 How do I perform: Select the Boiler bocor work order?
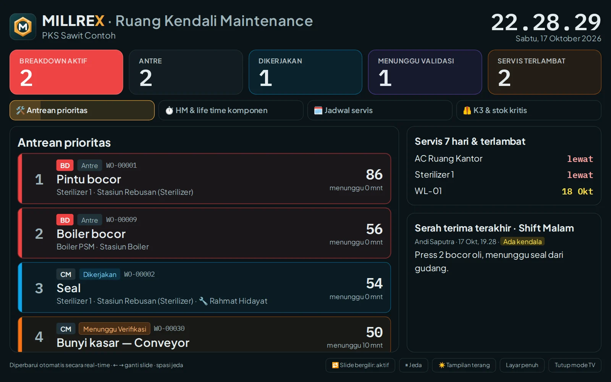coord(204,233)
